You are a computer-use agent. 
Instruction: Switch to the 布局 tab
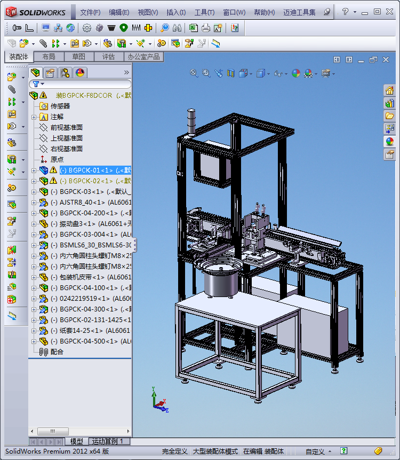49,57
